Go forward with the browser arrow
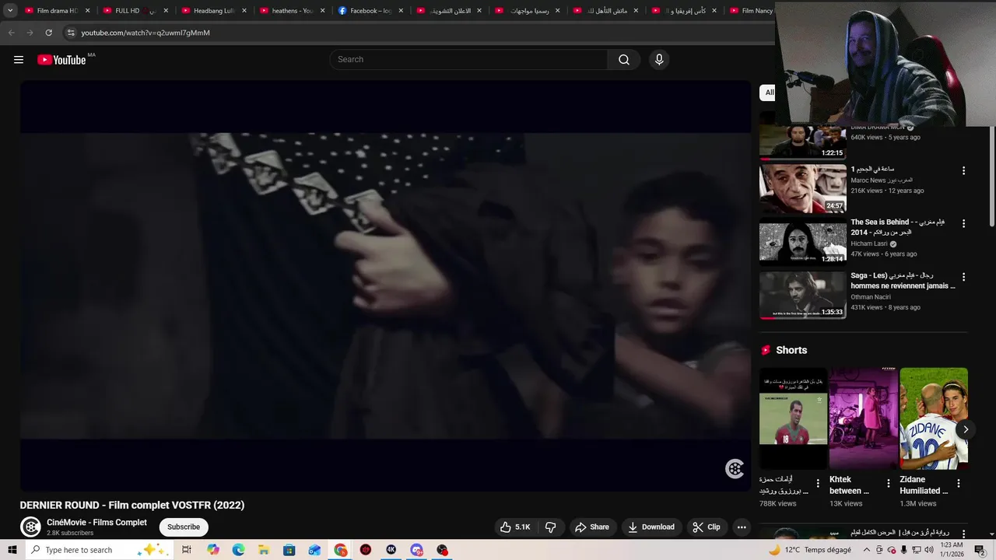This screenshot has height=560, width=996. tap(30, 33)
